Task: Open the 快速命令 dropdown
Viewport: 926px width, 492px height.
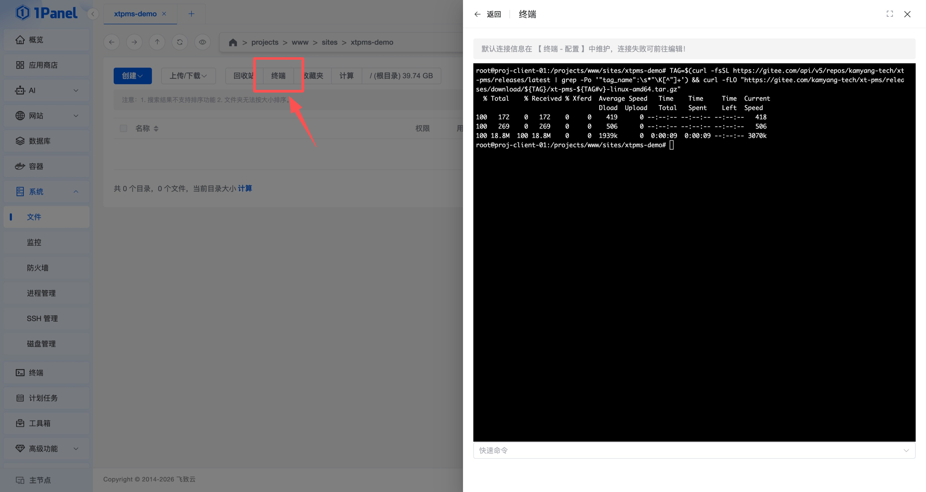Action: point(694,450)
